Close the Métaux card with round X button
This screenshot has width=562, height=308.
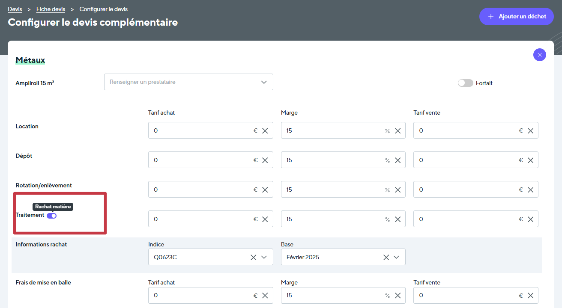coord(539,55)
